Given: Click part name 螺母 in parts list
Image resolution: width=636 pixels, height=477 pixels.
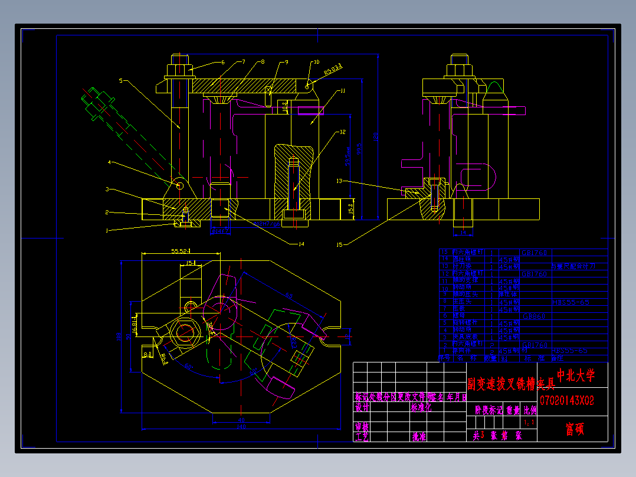Looking at the screenshot, I should click(x=459, y=315).
